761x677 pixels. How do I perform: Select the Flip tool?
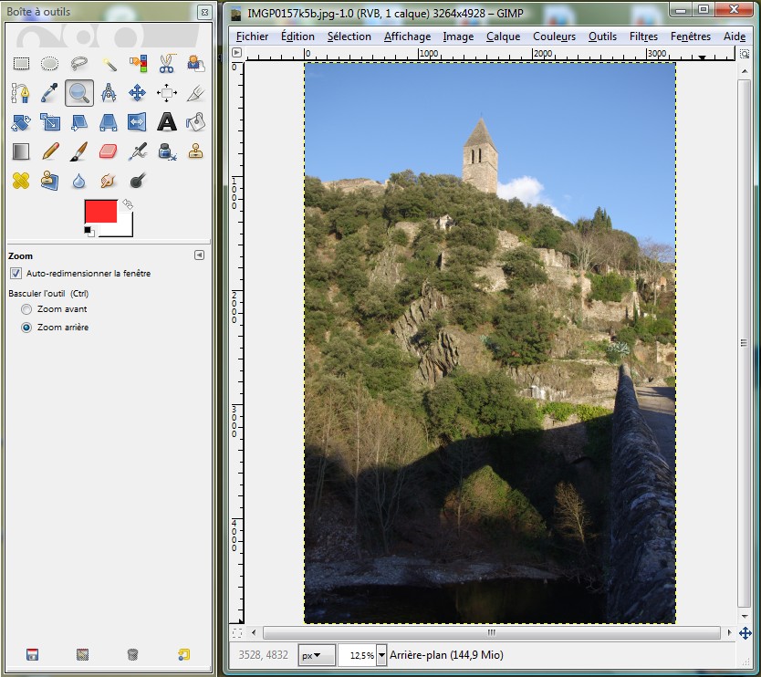(x=138, y=122)
